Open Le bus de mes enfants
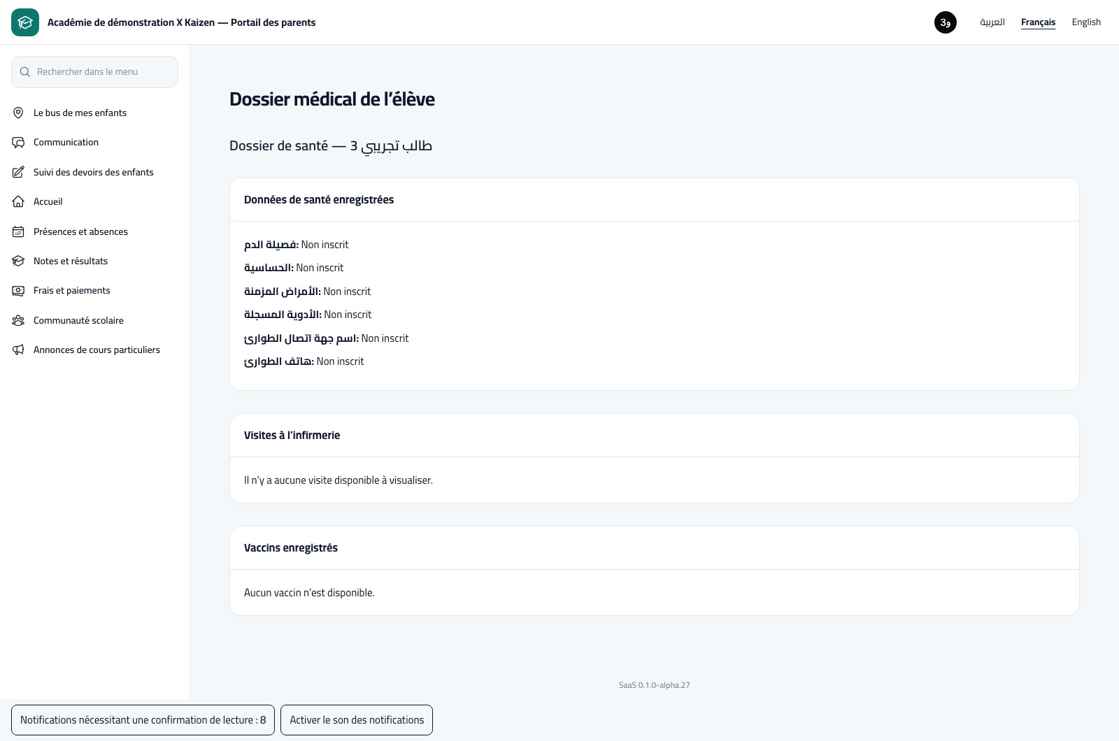This screenshot has width=1119, height=741. point(94,113)
